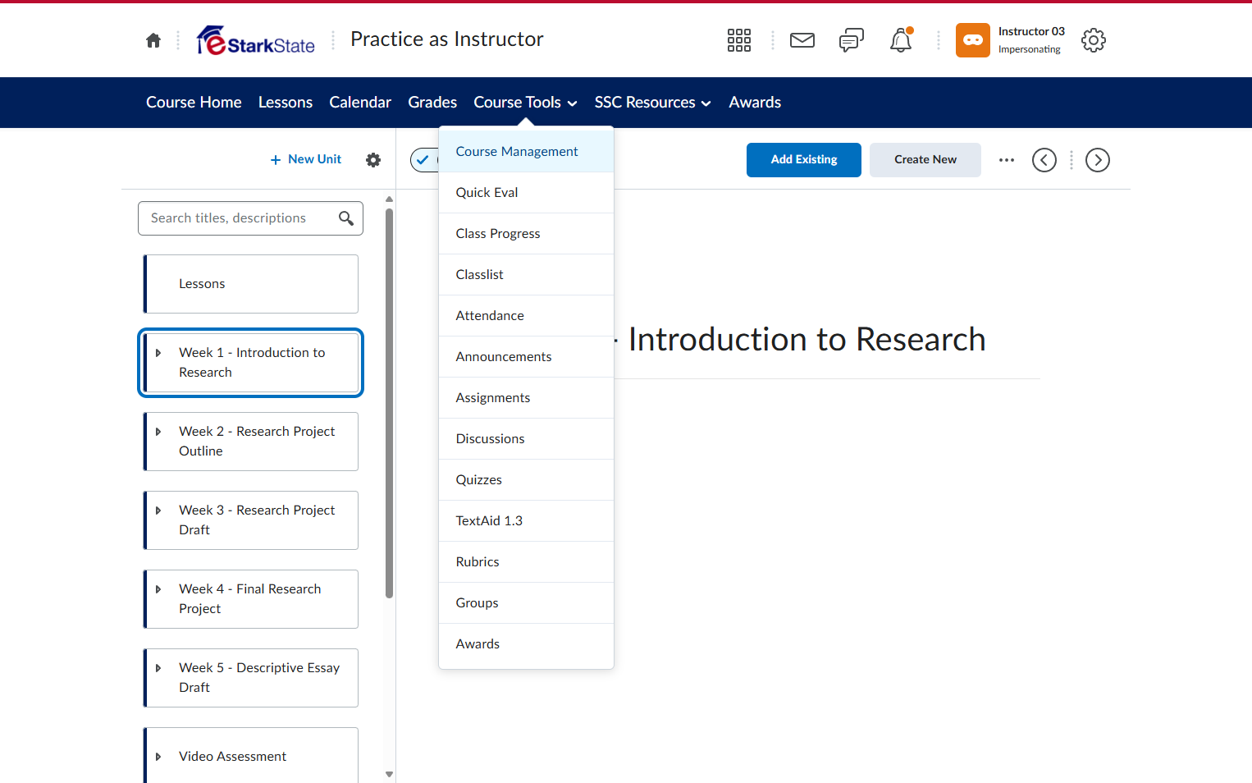1252x783 pixels.
Task: Open the more actions ellipsis
Action: 1007,160
